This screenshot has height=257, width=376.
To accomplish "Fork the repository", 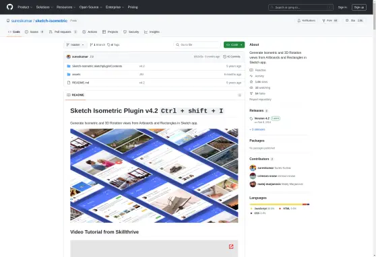I will tap(330, 21).
